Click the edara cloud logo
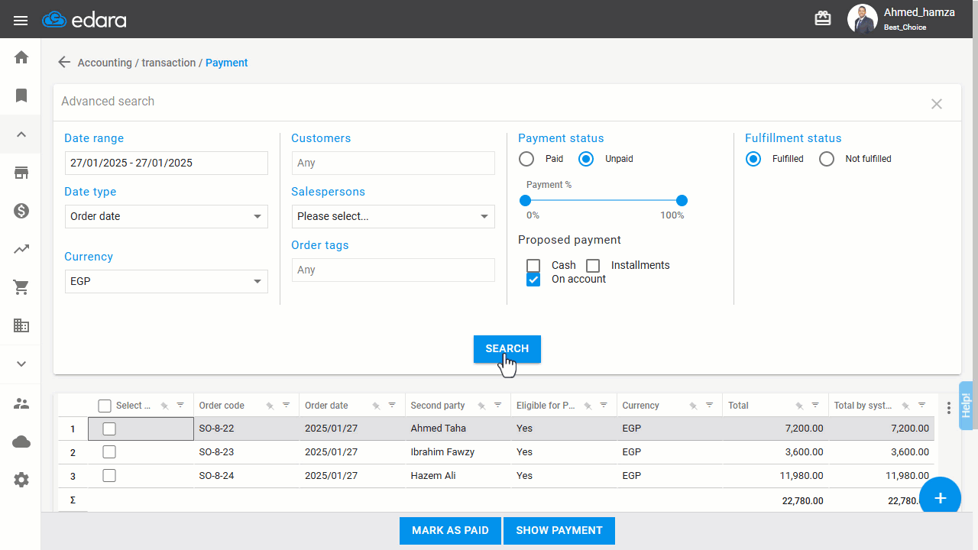This screenshot has width=978, height=550. pyautogui.click(x=84, y=20)
